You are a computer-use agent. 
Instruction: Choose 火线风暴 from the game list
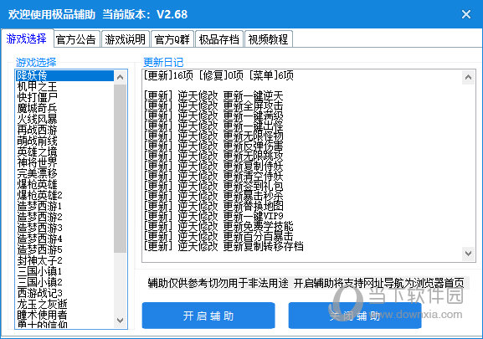(x=64, y=119)
